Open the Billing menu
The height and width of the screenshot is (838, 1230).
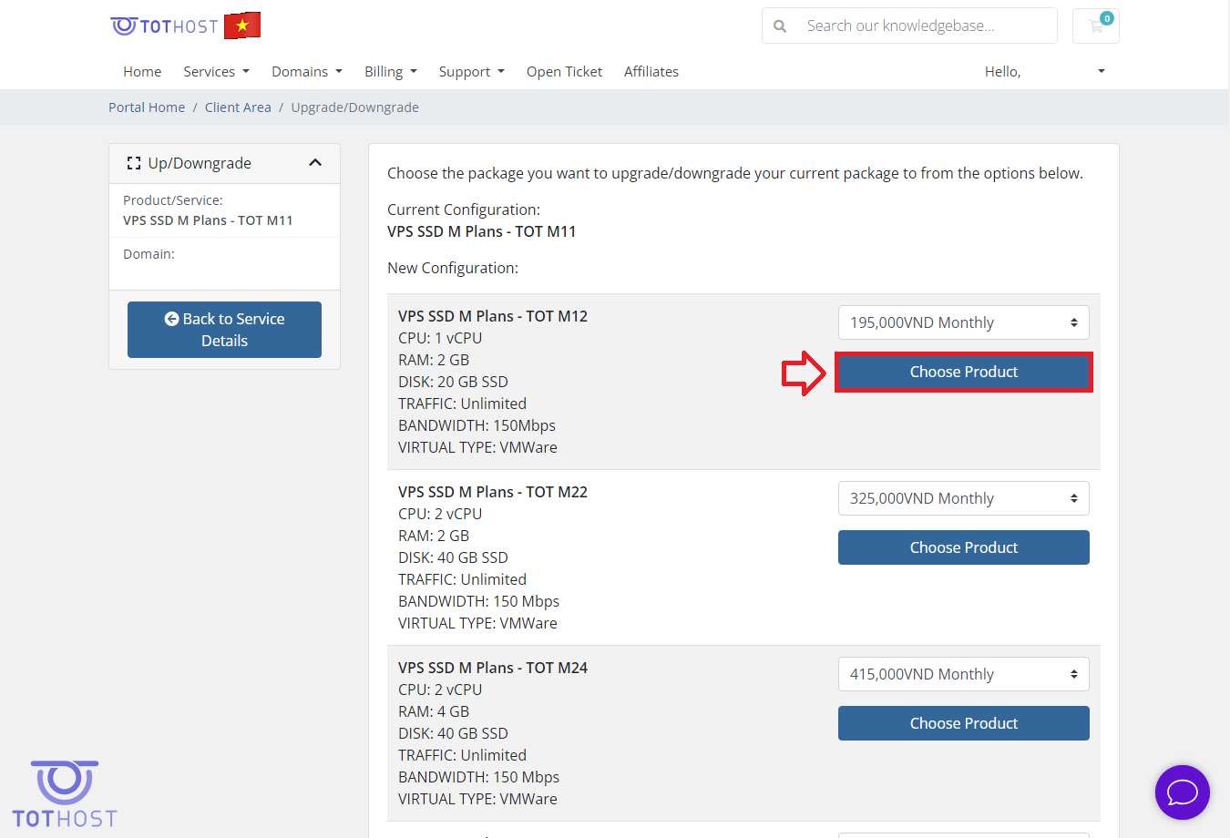[x=390, y=72]
